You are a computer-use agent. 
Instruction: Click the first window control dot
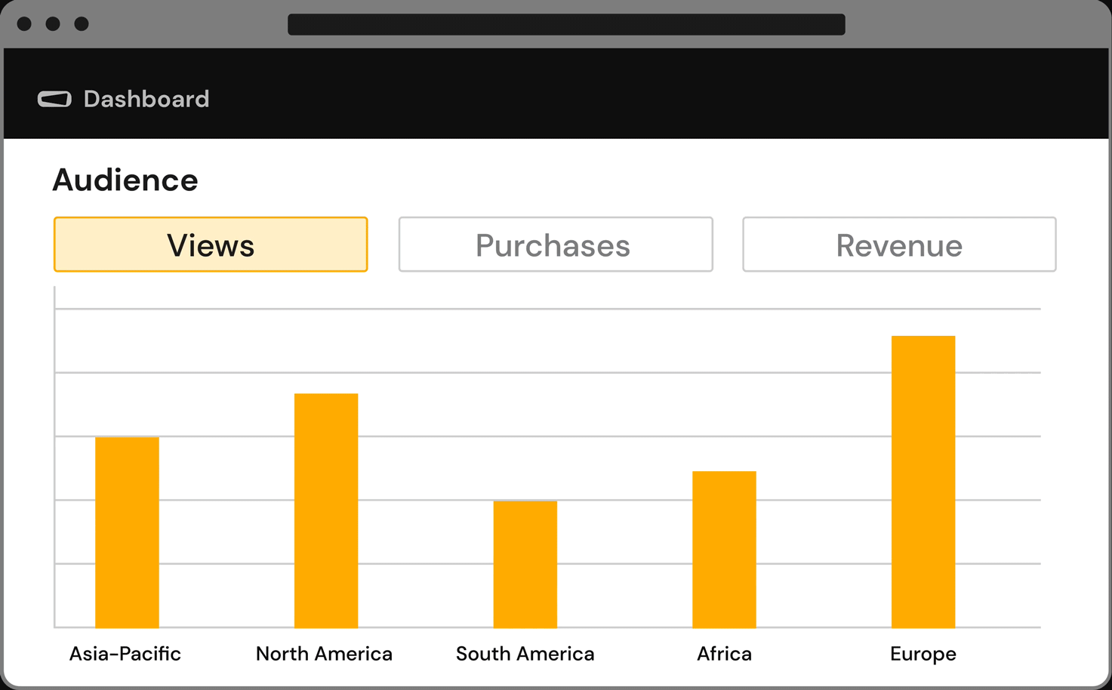click(x=24, y=24)
